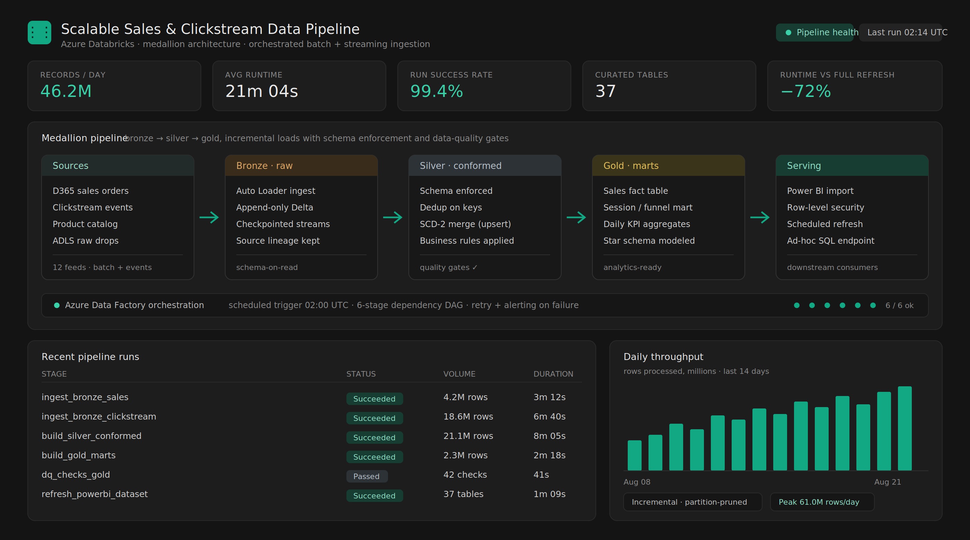The width and height of the screenshot is (970, 540).
Task: Click the STAGE column header
Action: tap(54, 373)
